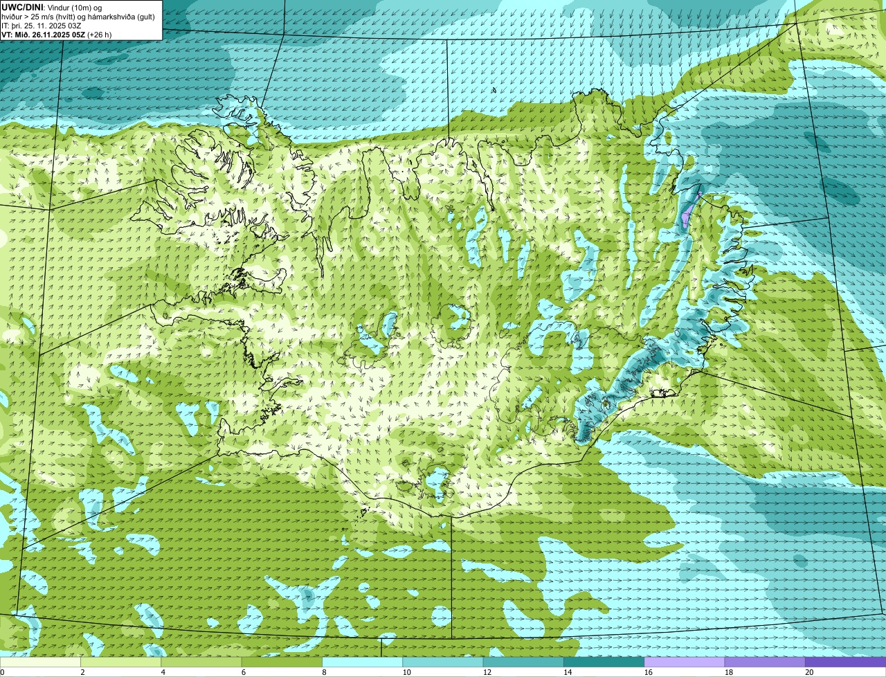
Task: Click the scale label '16'
Action: 648,672
